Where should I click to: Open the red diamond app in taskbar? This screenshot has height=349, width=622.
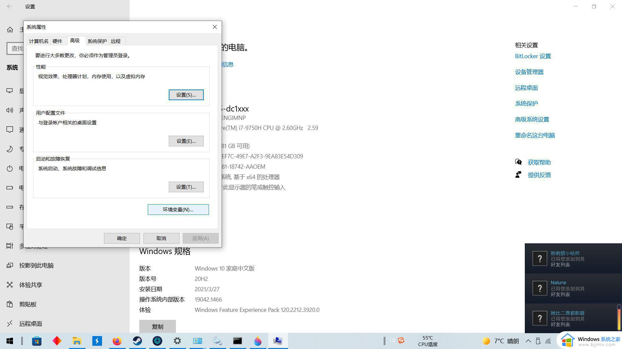coord(57,341)
